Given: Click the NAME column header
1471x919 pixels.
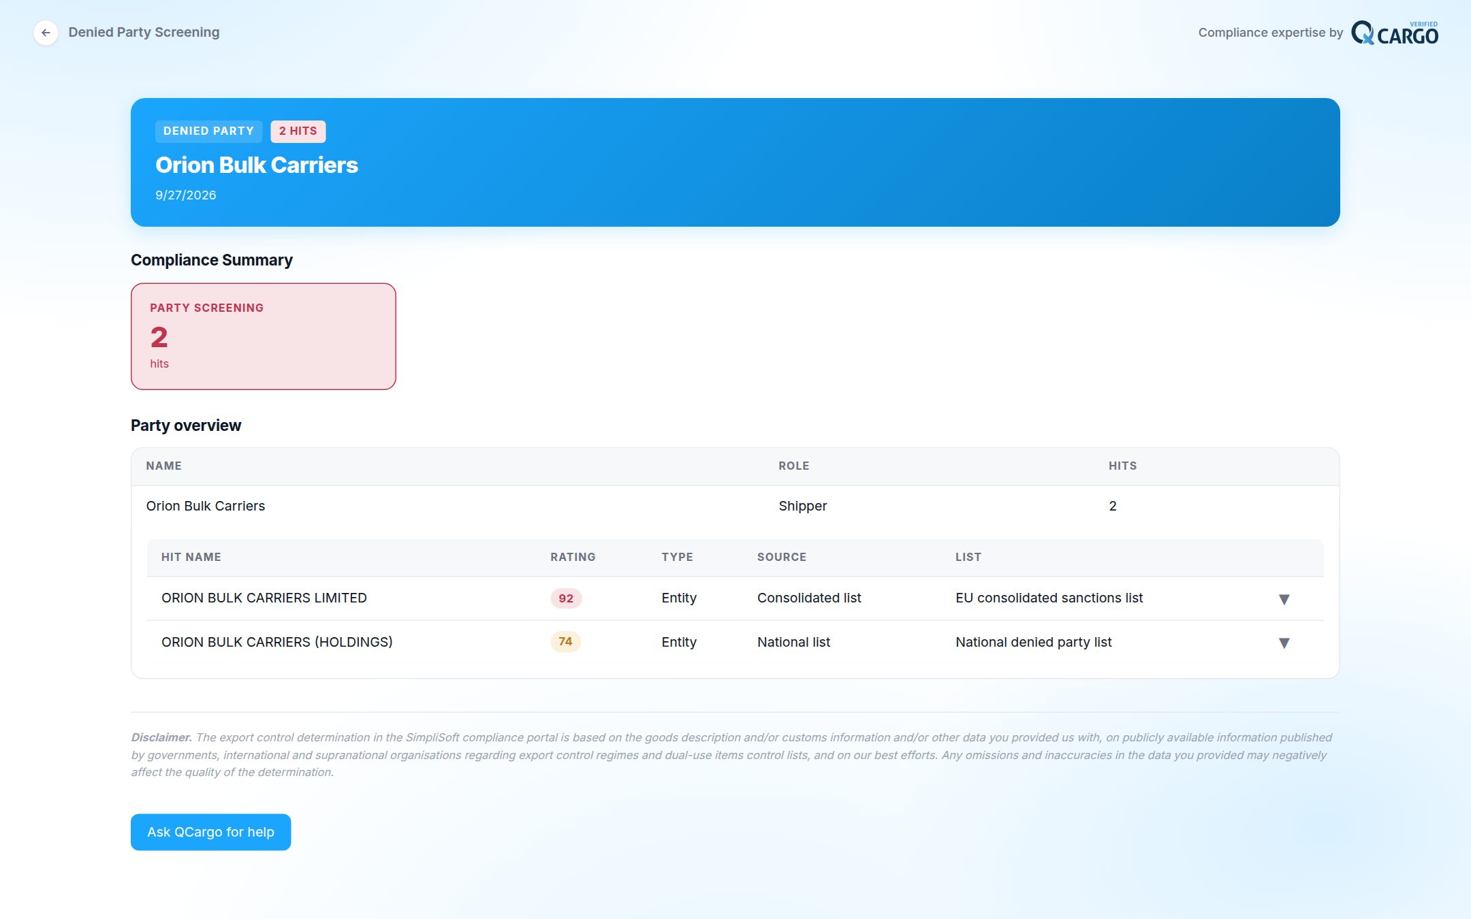Looking at the screenshot, I should pyautogui.click(x=163, y=466).
